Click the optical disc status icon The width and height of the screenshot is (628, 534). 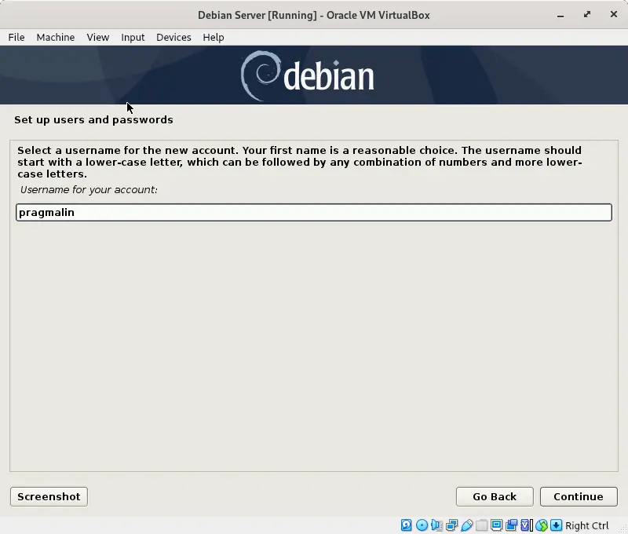coord(422,525)
